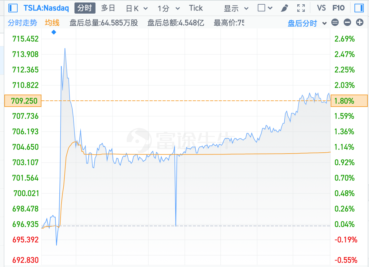Click the equals circle icon
Screen dimensions: 369x267
click(x=335, y=23)
